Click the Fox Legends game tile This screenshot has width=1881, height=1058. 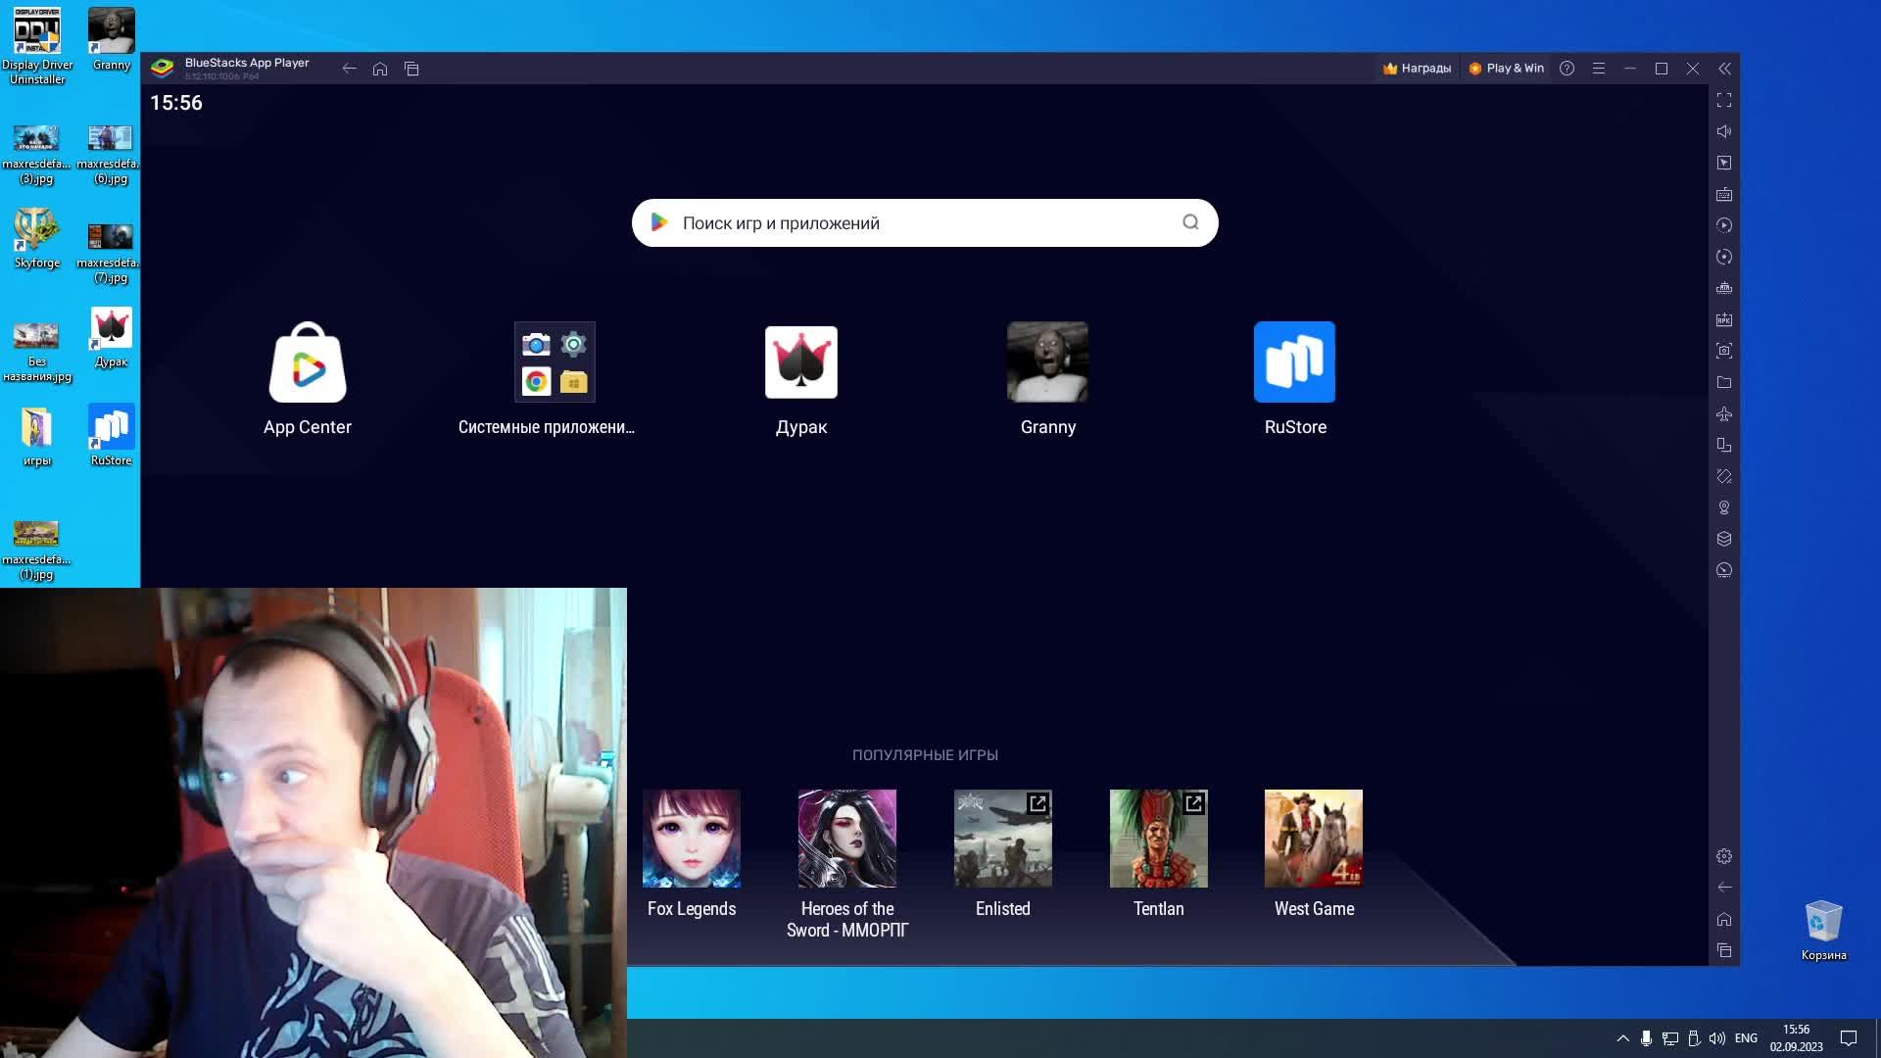(x=691, y=839)
